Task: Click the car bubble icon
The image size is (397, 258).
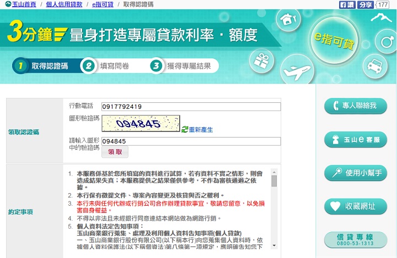Action: tap(375, 66)
